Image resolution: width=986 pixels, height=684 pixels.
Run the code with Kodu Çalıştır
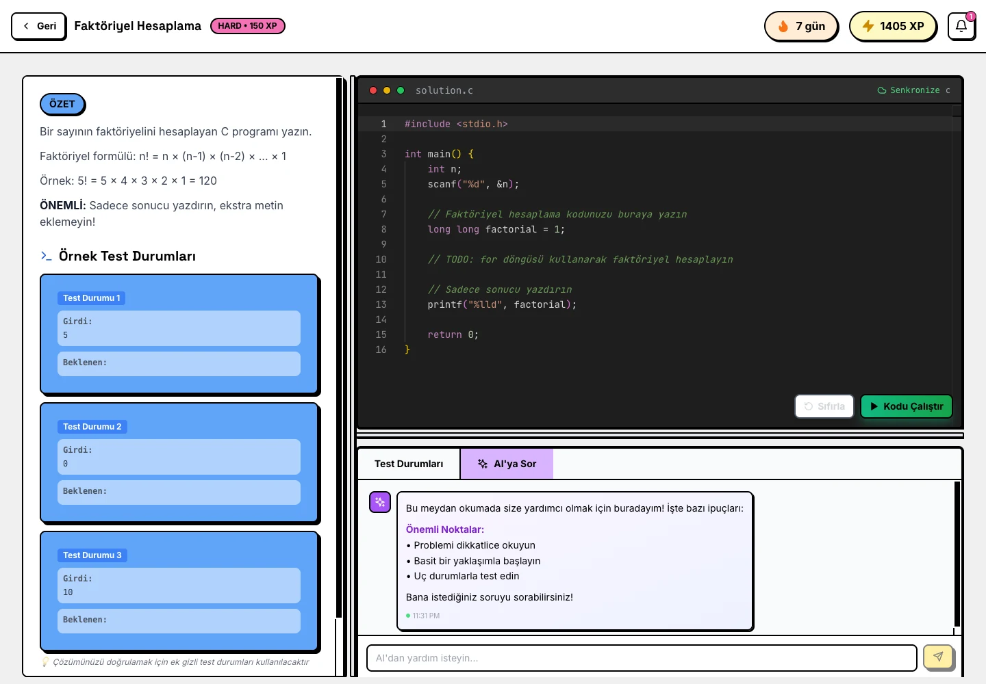point(906,406)
